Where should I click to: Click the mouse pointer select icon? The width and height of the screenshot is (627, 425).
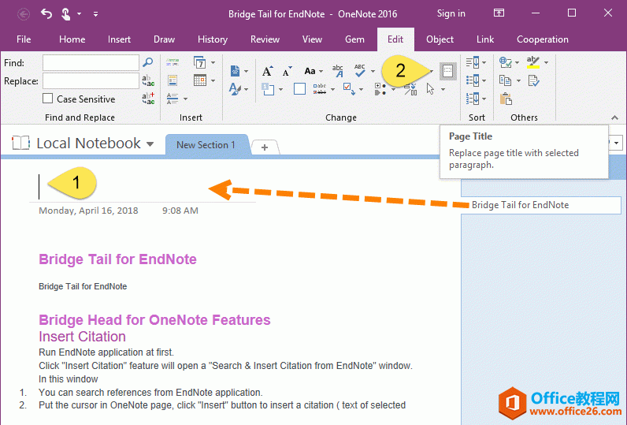430,89
